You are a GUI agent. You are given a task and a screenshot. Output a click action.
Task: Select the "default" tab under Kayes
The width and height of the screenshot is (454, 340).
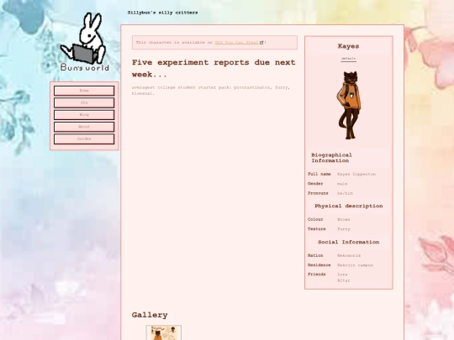point(348,59)
